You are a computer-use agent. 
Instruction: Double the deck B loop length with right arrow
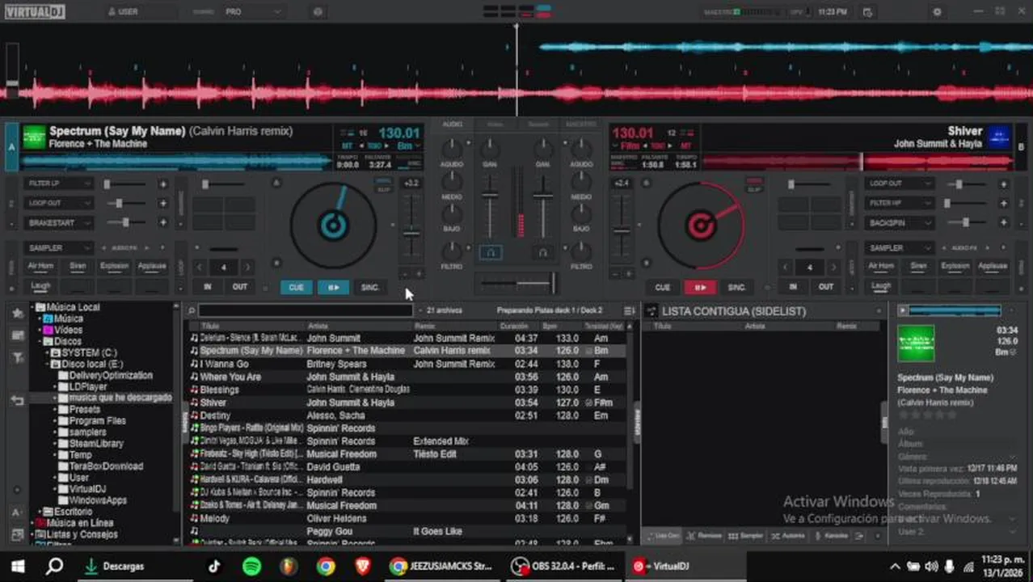click(833, 267)
